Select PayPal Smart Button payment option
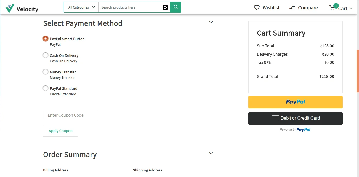 46,39
